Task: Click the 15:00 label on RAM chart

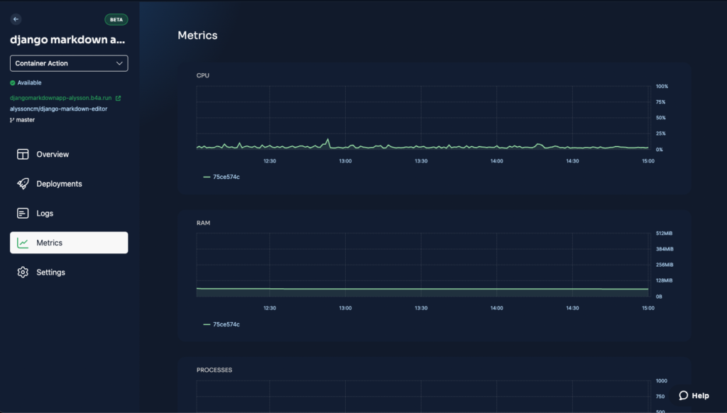Action: (647, 308)
